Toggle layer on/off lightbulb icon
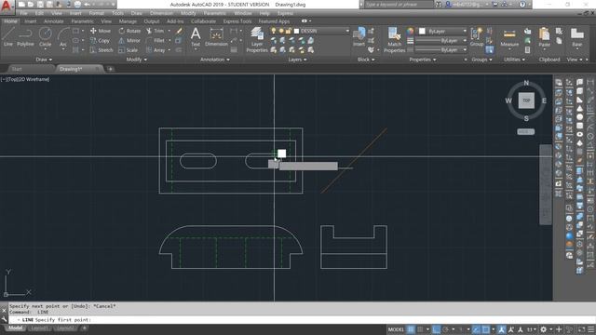 pos(273,31)
